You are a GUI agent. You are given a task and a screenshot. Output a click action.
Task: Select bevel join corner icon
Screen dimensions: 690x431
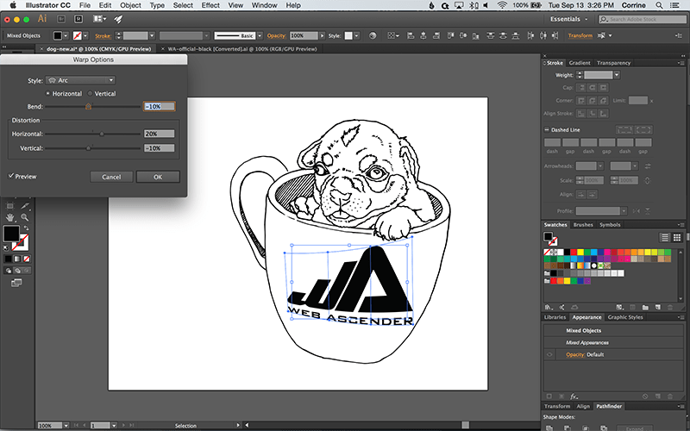click(x=603, y=101)
